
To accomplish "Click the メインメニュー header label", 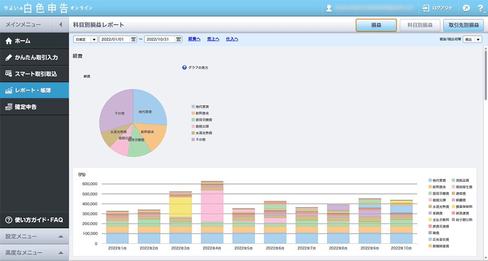I will point(23,25).
